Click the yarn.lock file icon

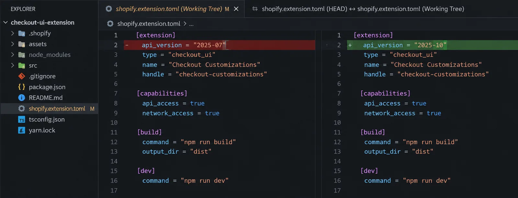pos(22,130)
